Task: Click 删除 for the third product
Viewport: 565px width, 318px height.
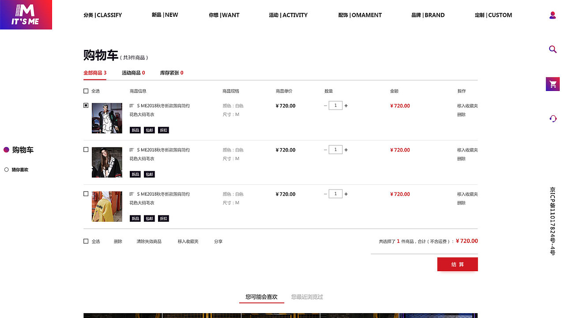Action: pyautogui.click(x=461, y=203)
